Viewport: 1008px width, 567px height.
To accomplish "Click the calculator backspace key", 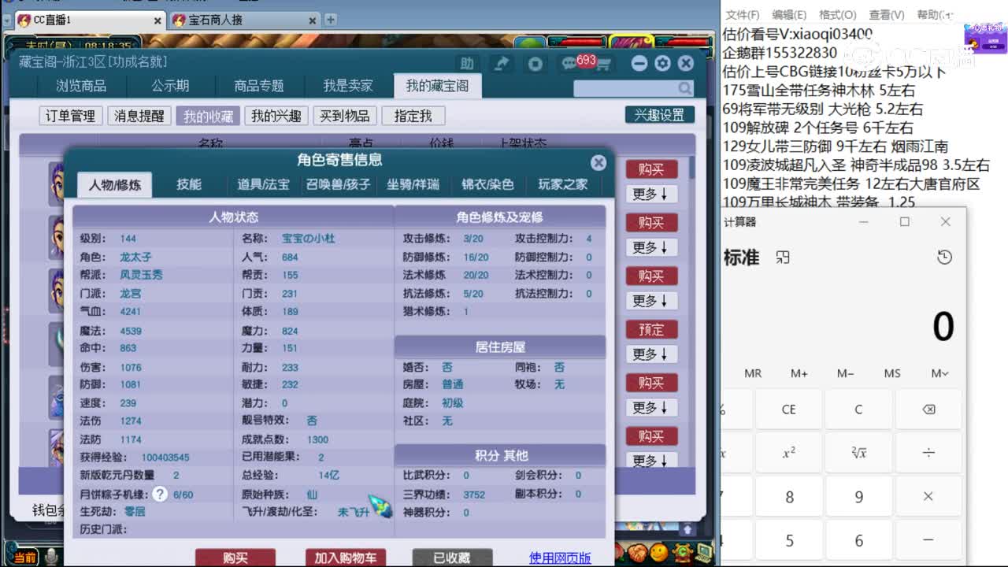I will pyautogui.click(x=928, y=409).
